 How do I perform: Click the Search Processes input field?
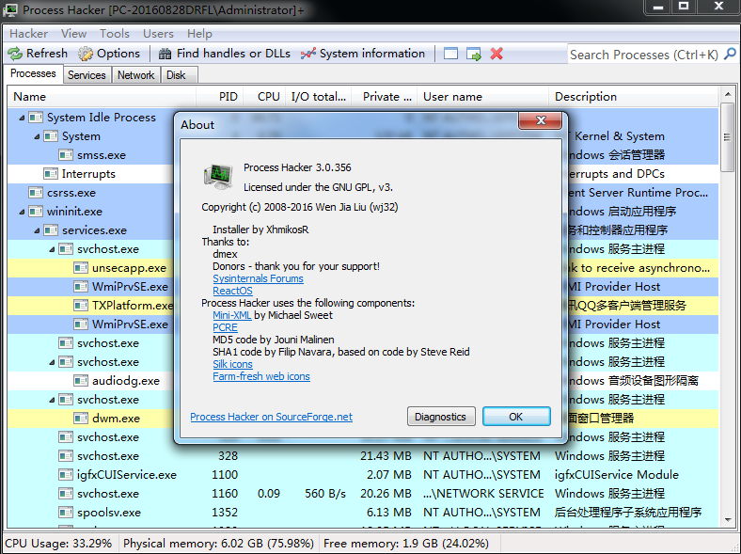(x=644, y=55)
